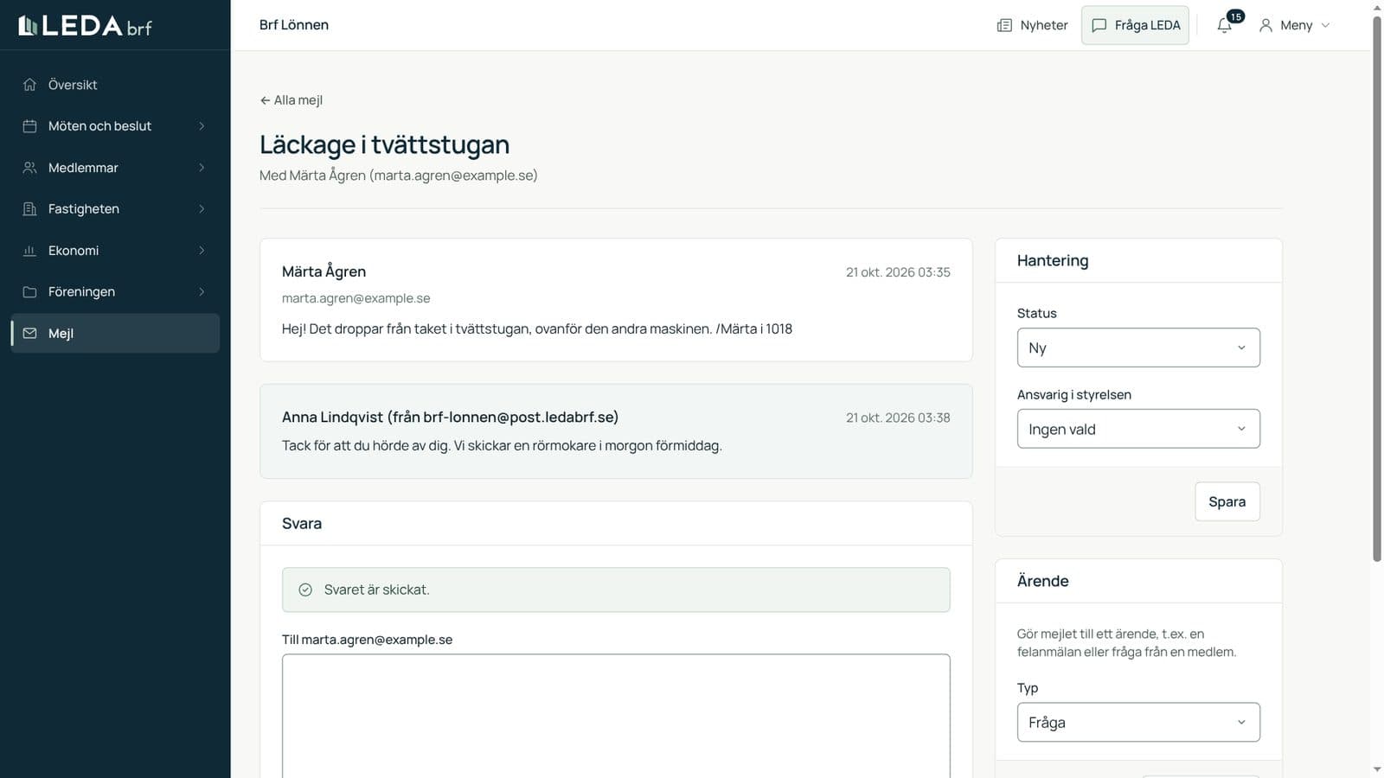Click the building icon beside Fastigheten
This screenshot has height=778, width=1384.
pos(29,209)
